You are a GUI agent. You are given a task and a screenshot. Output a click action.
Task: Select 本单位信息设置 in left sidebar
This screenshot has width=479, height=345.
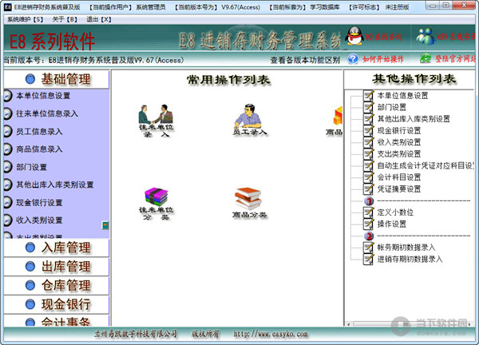(x=43, y=96)
